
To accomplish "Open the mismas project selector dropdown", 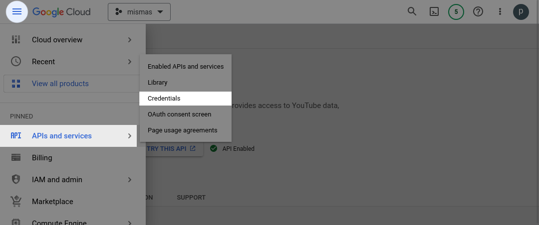I will (x=139, y=12).
